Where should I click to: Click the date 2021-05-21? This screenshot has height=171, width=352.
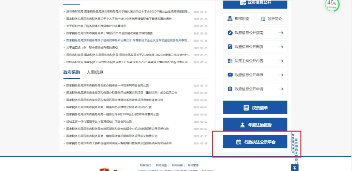[200, 55]
